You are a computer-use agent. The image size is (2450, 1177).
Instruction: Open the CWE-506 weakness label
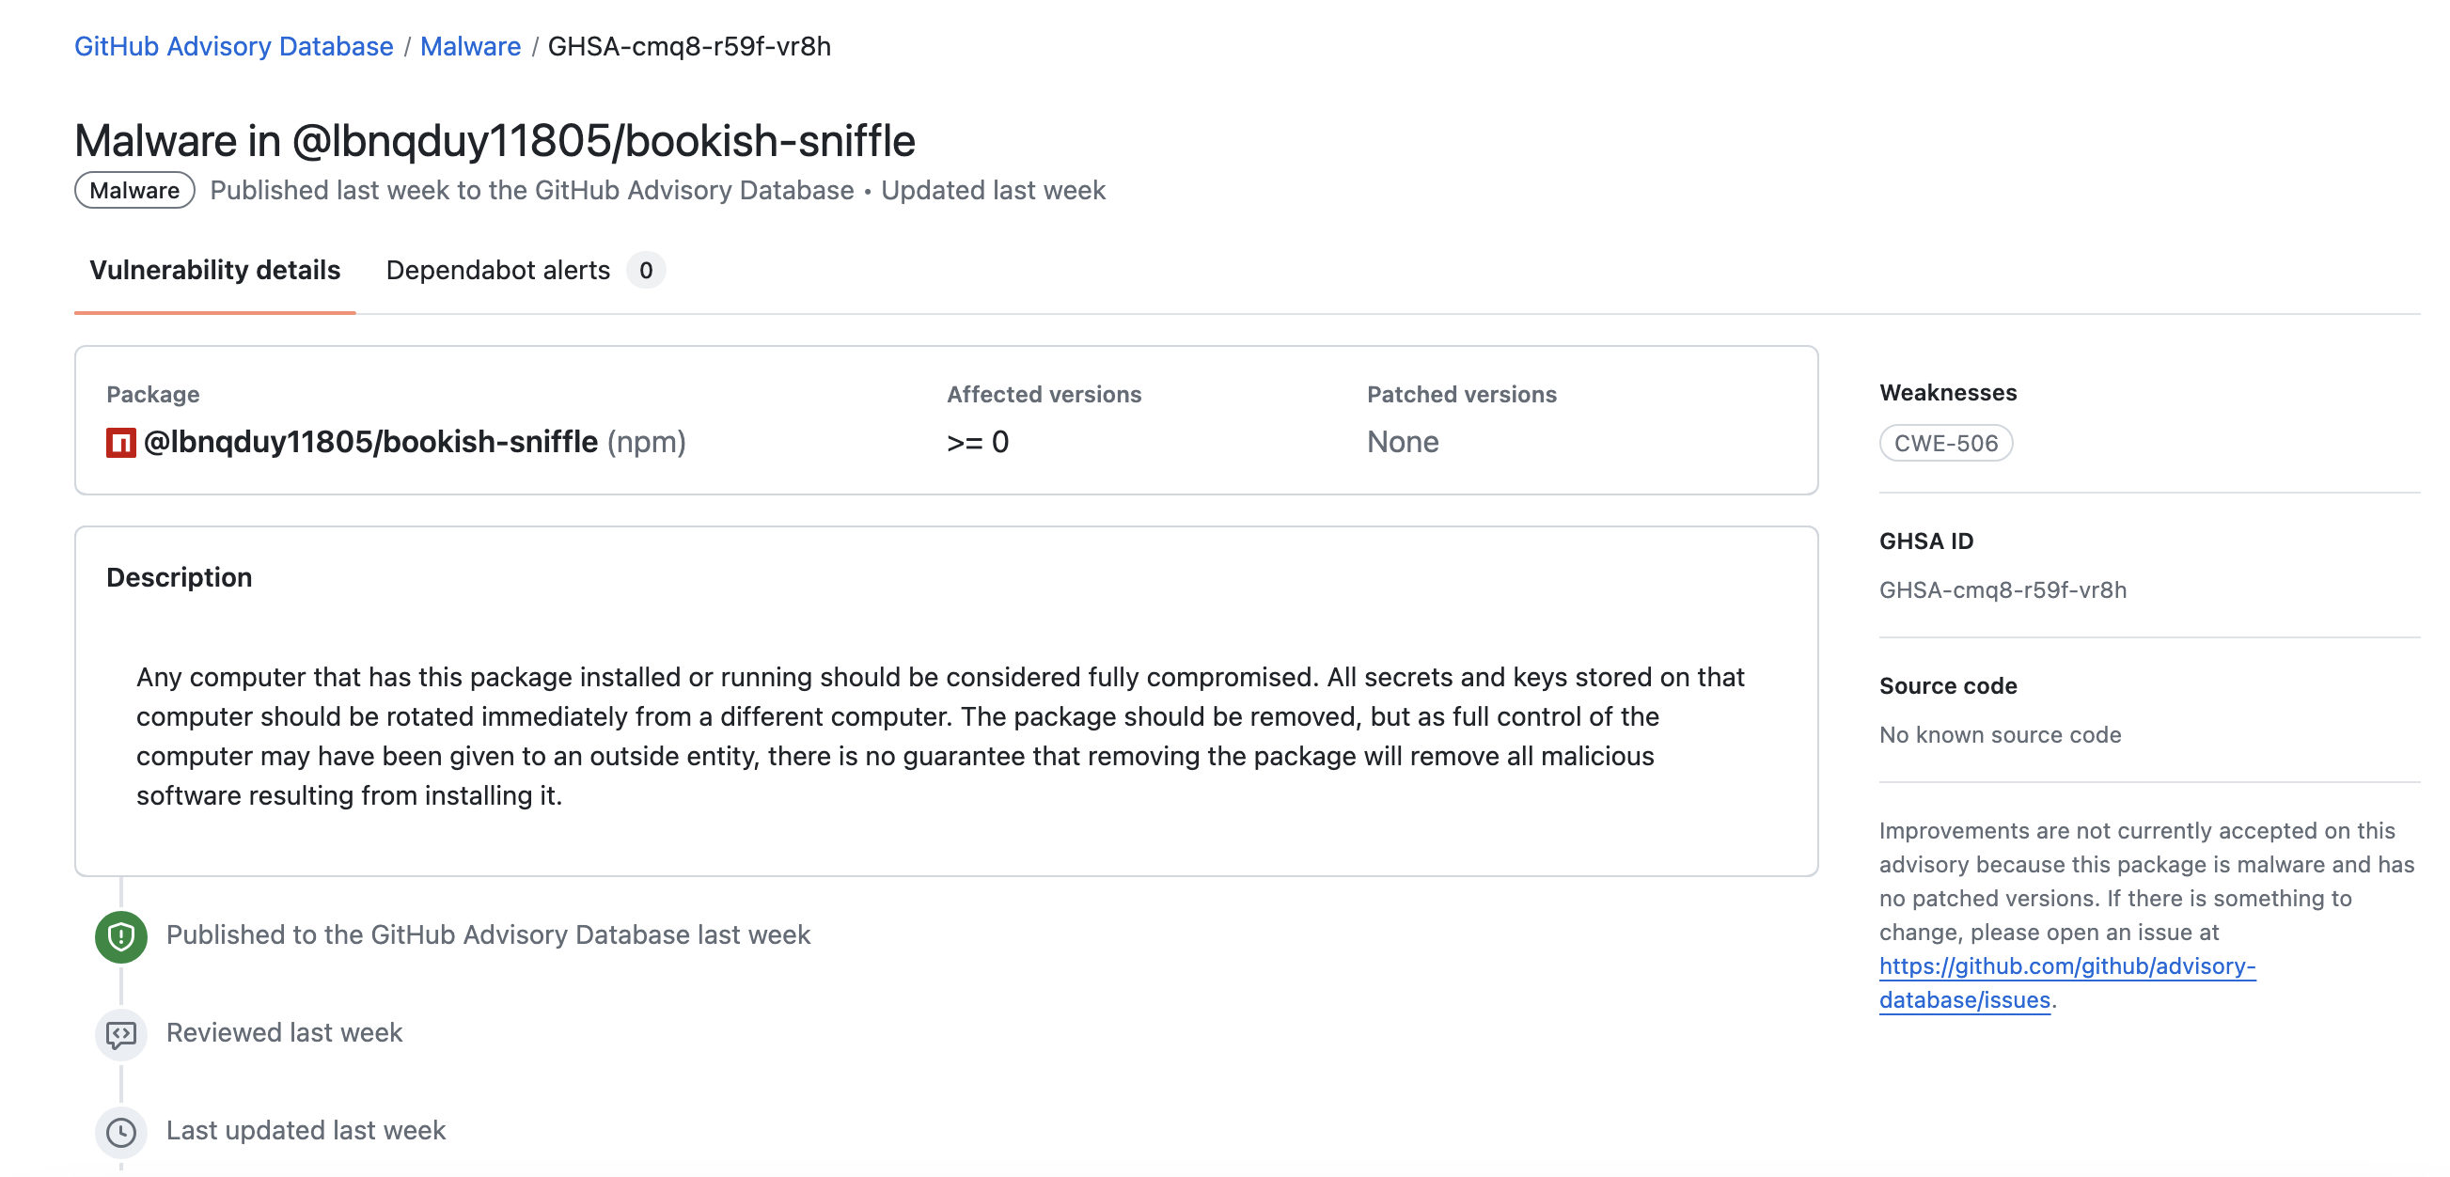(x=1945, y=444)
